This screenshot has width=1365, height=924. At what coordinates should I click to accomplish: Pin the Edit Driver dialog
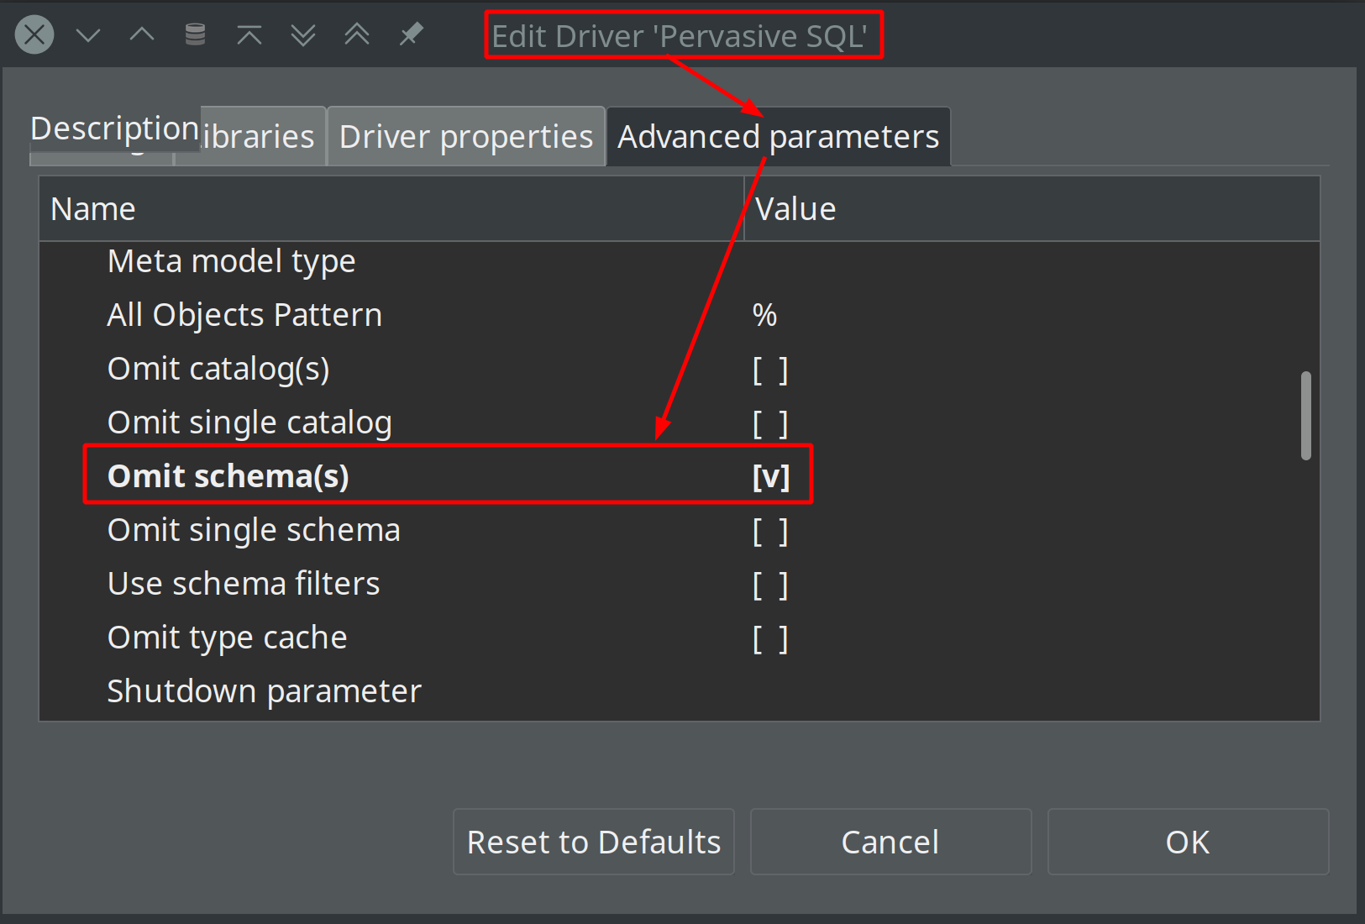412,34
